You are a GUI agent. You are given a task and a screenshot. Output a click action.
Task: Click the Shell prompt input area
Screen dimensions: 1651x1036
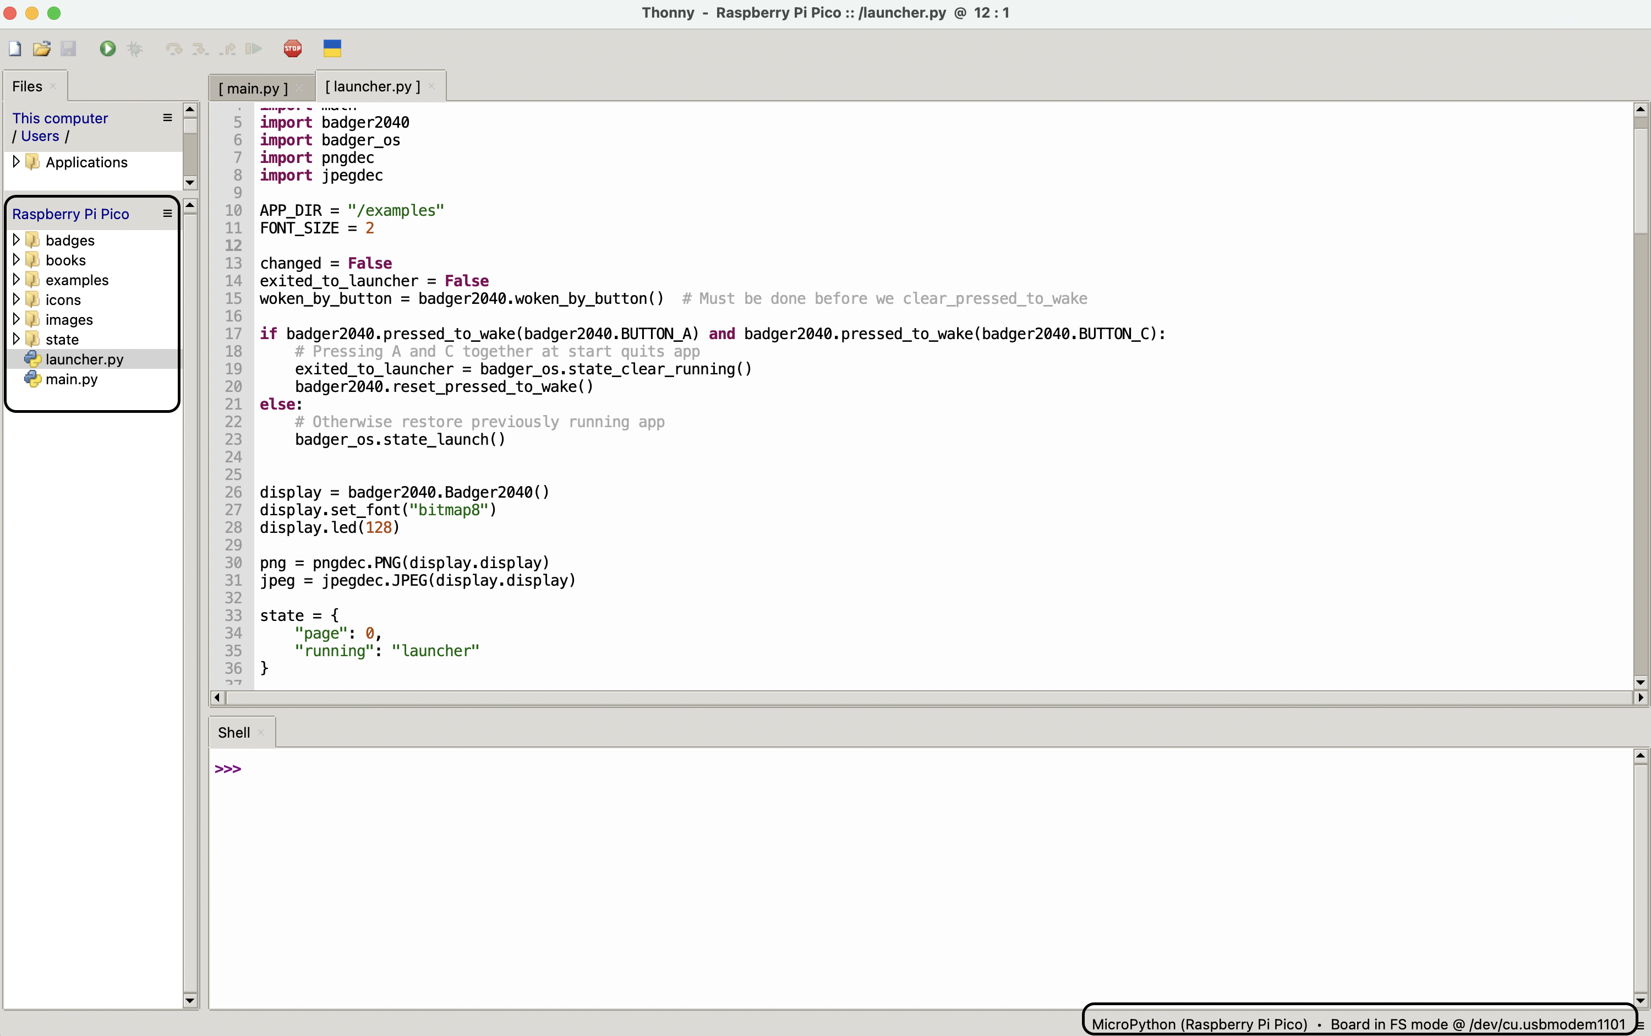[x=921, y=769]
